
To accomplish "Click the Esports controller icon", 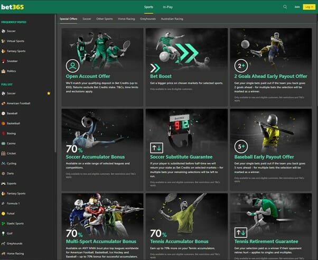I will point(3,183).
